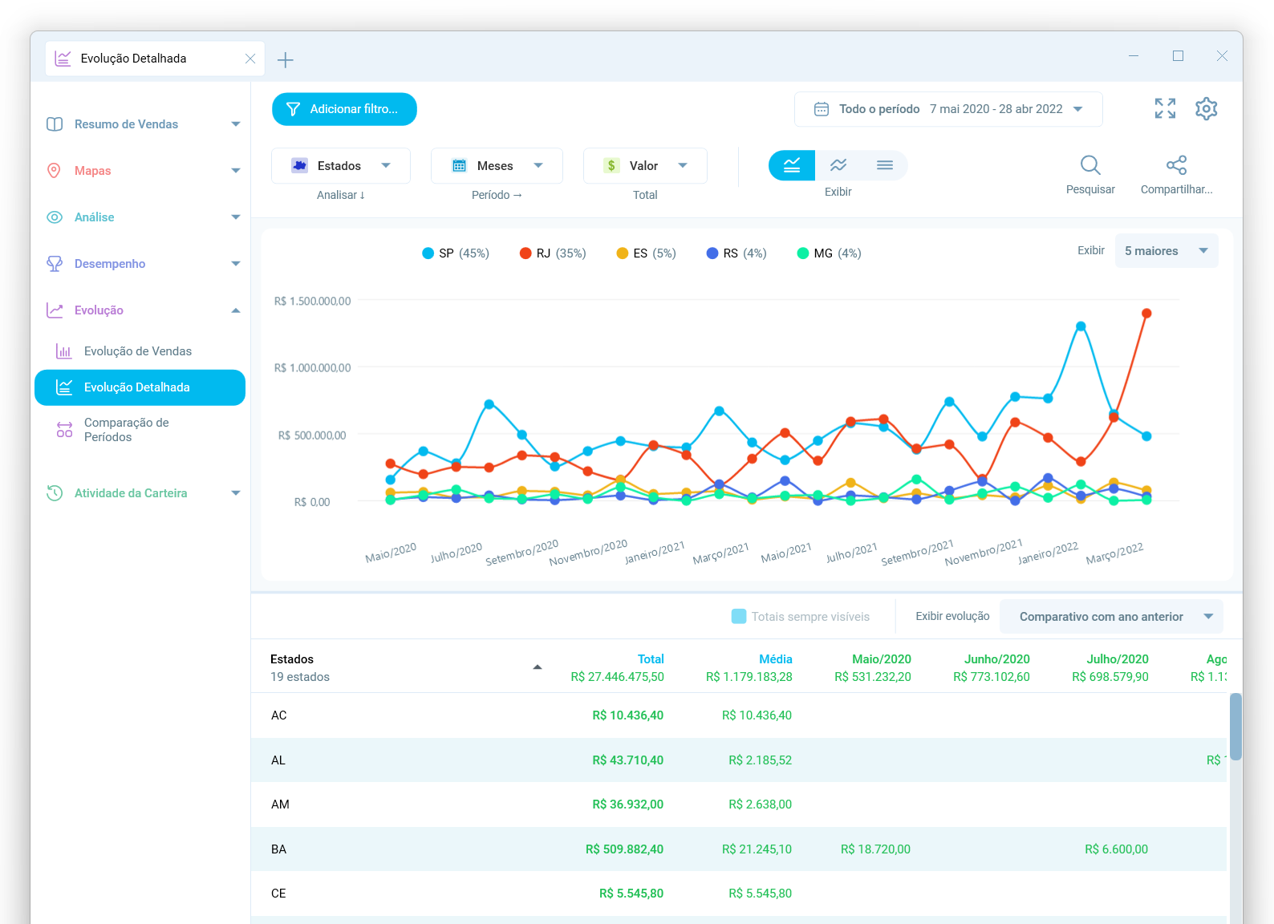Open the Valor total dropdown
The width and height of the screenshot is (1274, 924).
(645, 166)
